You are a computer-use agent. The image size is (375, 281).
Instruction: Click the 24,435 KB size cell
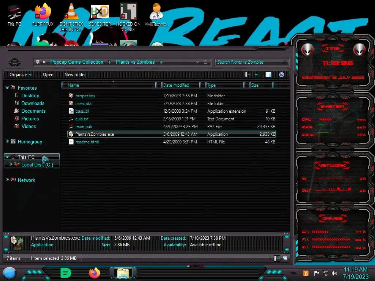[266, 126]
